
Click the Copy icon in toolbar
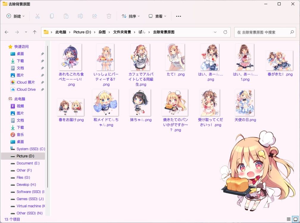coord(52,16)
